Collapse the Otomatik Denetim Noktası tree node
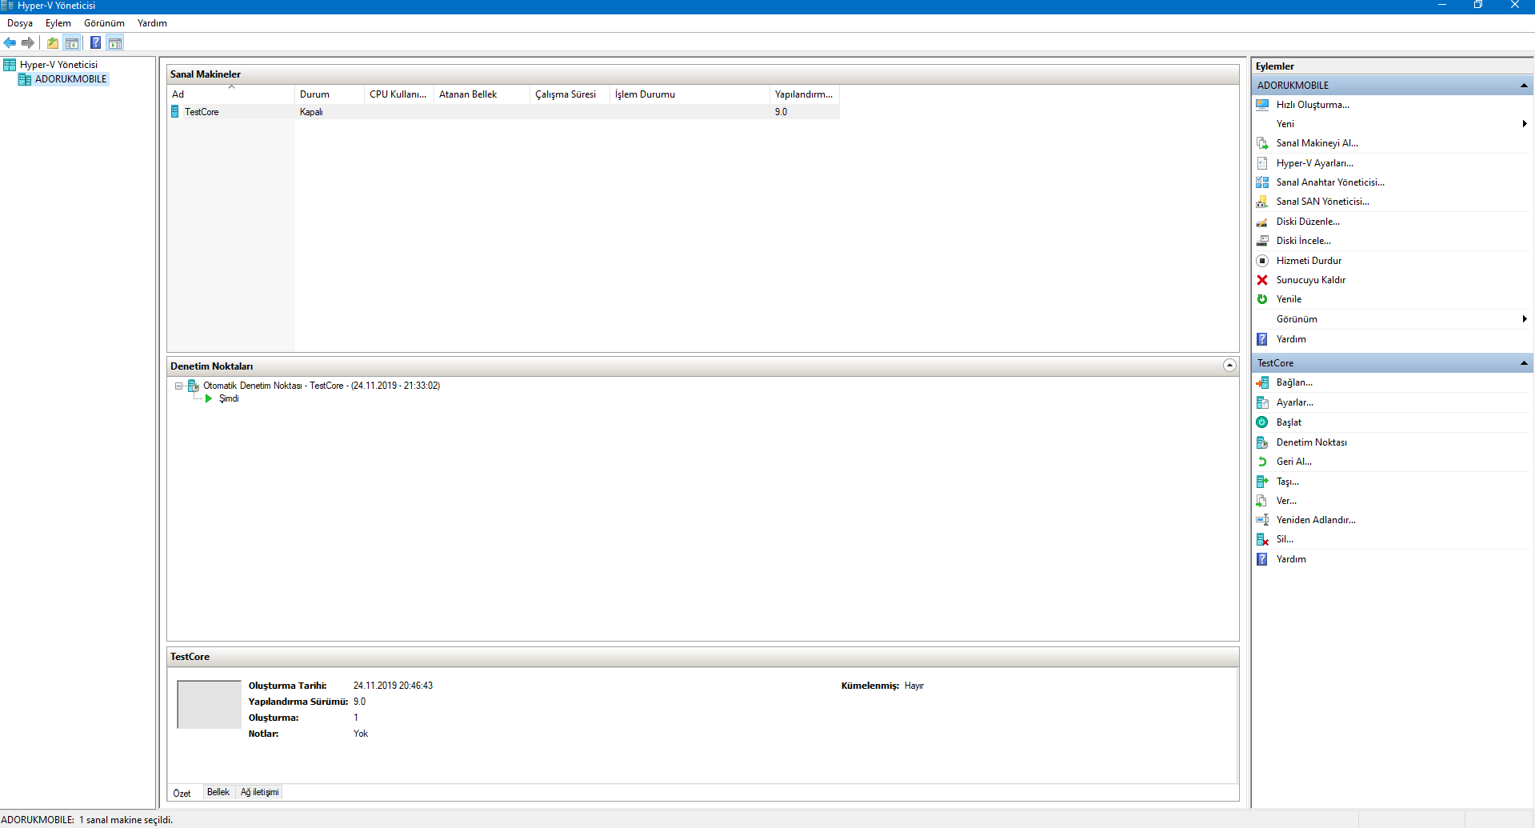The height and width of the screenshot is (828, 1535). pyautogui.click(x=179, y=386)
